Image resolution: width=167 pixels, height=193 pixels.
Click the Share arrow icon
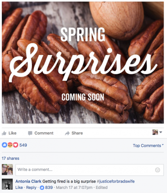tap(67, 133)
